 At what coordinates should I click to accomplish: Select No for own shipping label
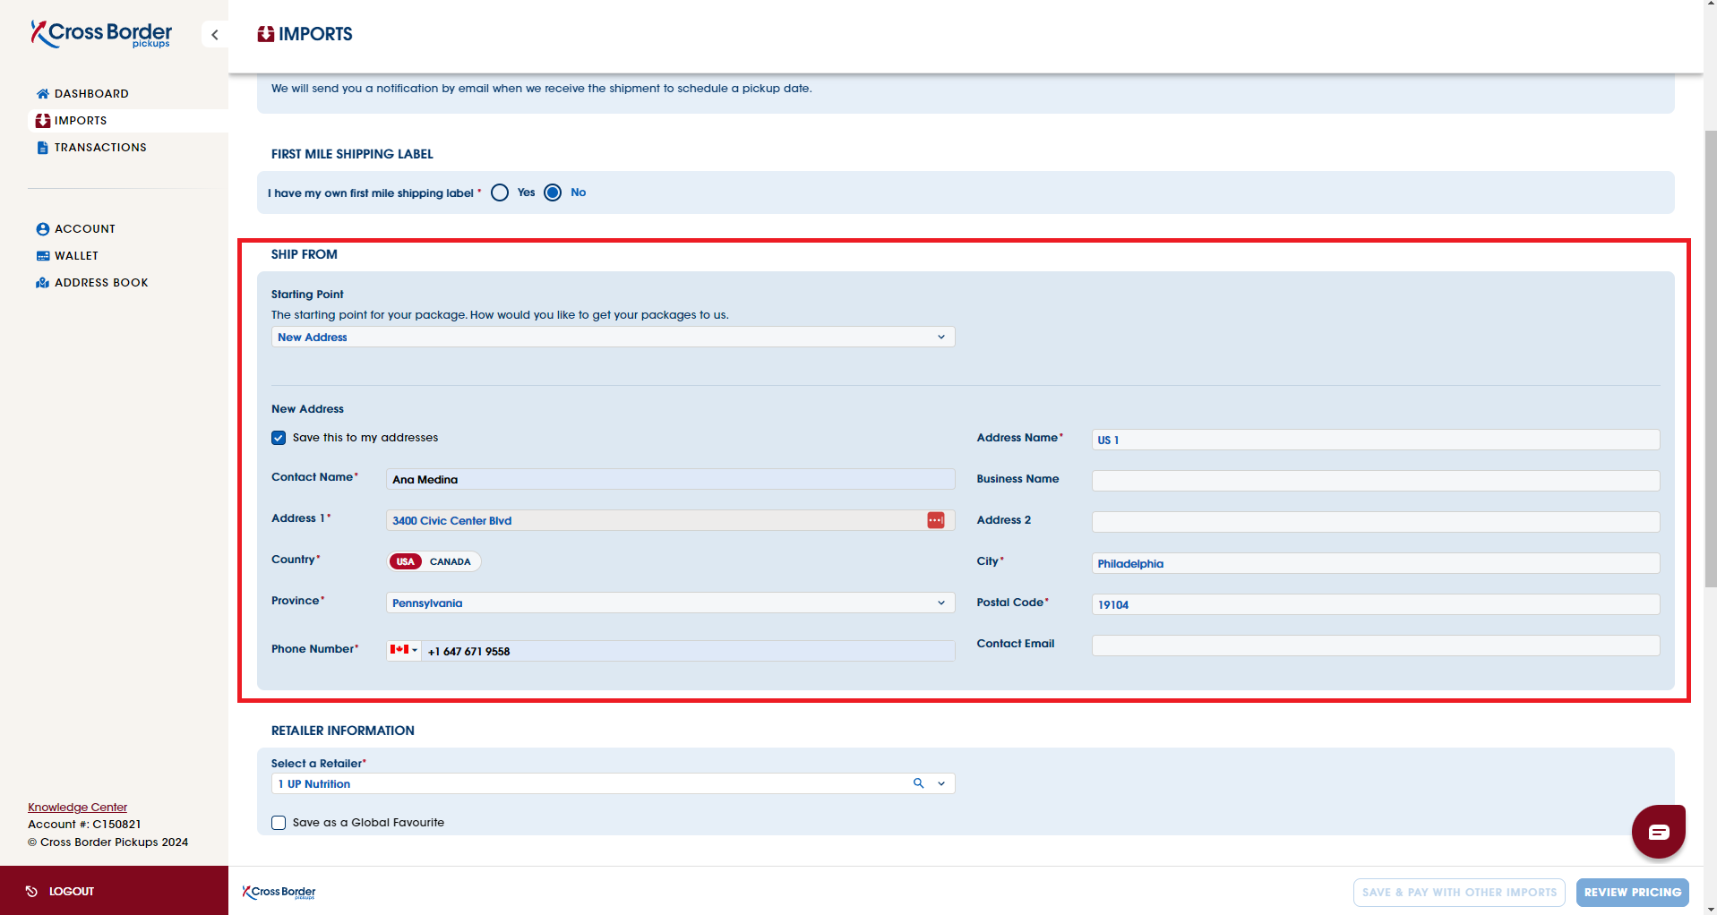point(553,192)
